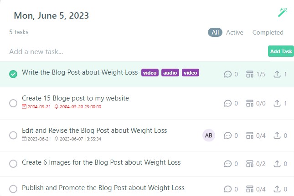The width and height of the screenshot is (294, 196).
Task: Open the subtasks icon showing 0/2
Action: coord(250,164)
